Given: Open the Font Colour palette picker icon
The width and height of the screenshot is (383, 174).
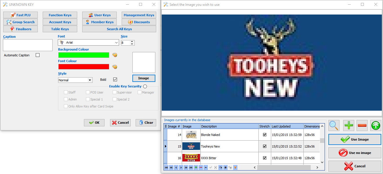Looking at the screenshot, I should [x=115, y=67].
